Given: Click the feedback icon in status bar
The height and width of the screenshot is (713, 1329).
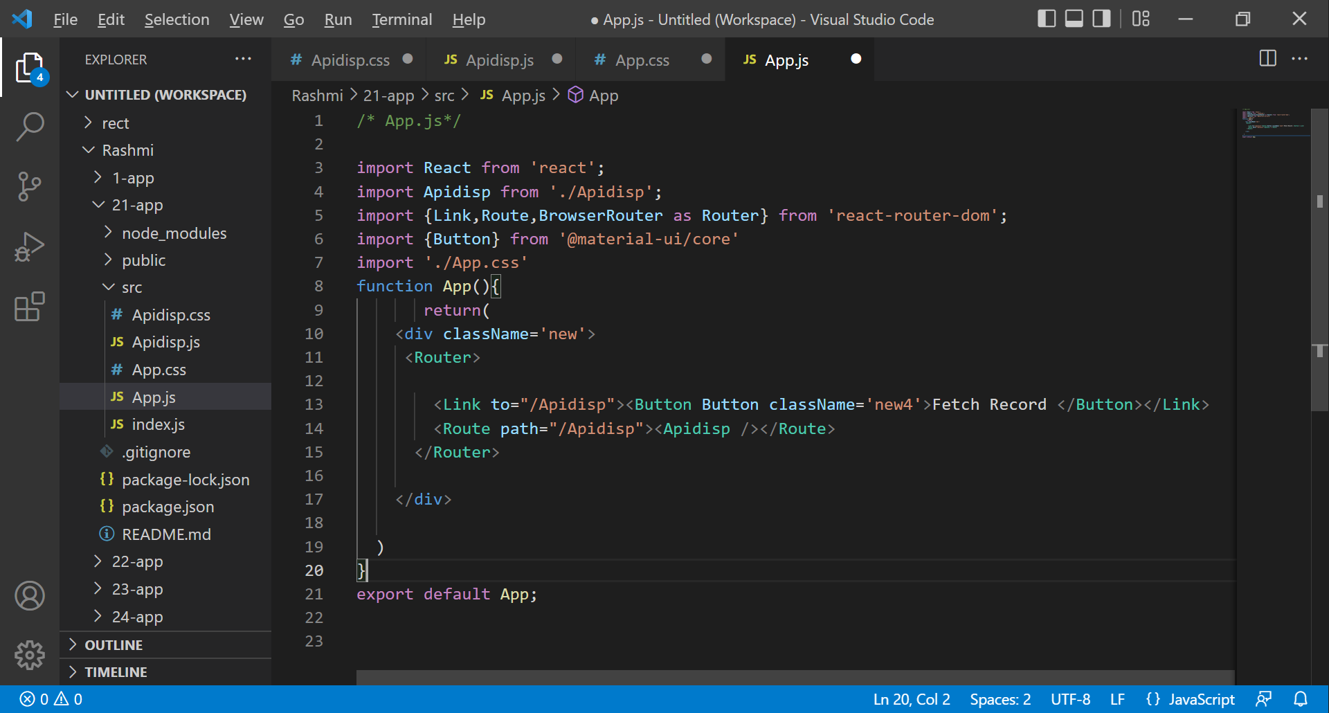Looking at the screenshot, I should 1263,699.
